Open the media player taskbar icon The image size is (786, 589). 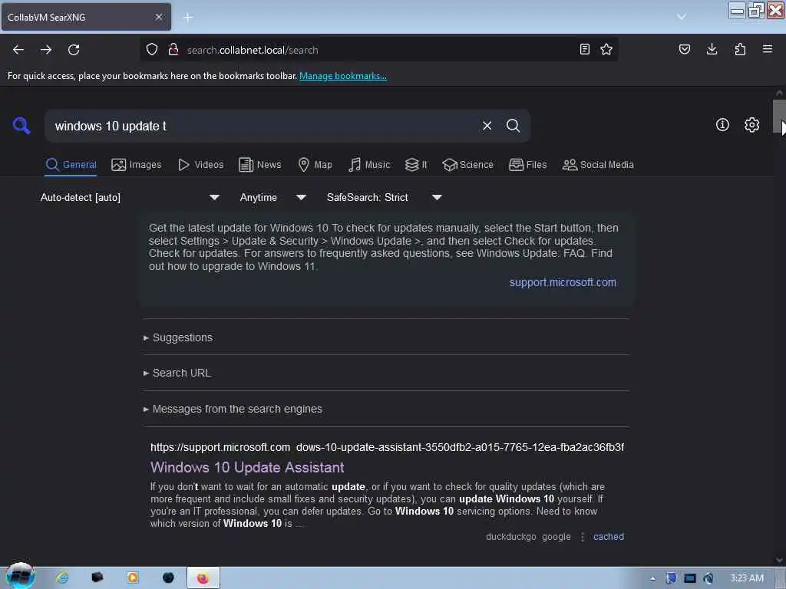coord(133,578)
